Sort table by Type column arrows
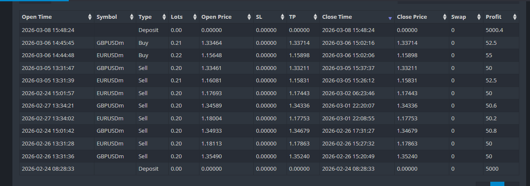The height and width of the screenshot is (186, 530). [164, 17]
